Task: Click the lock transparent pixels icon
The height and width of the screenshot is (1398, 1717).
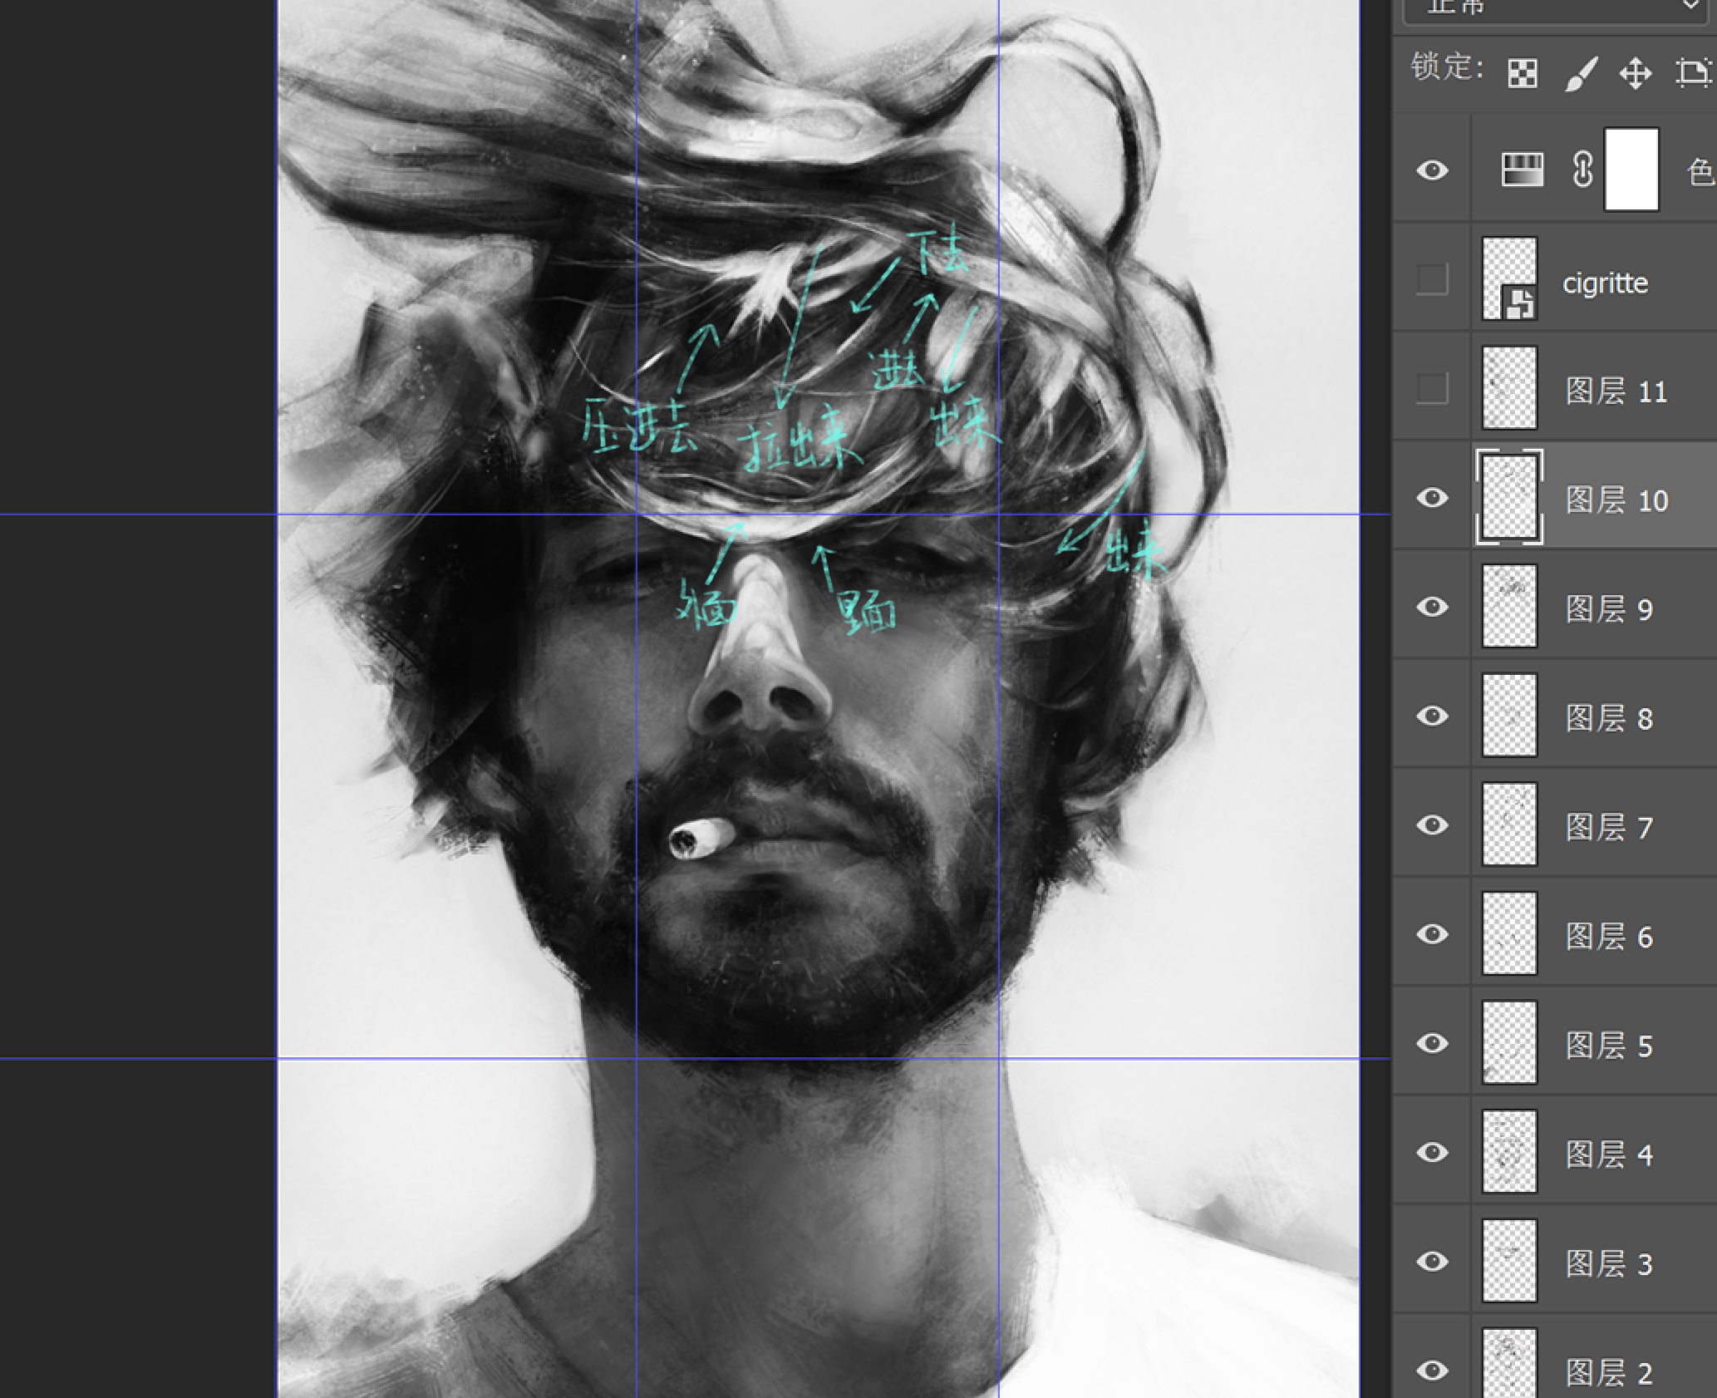Action: coord(1522,74)
